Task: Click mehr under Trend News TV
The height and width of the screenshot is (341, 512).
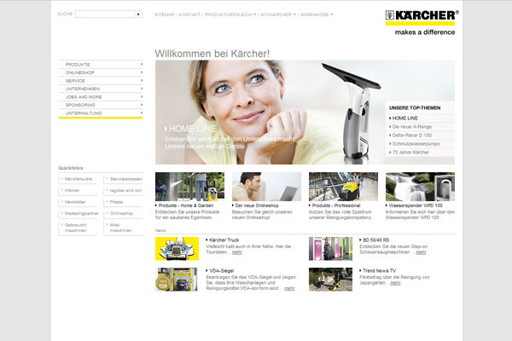Action: pyautogui.click(x=395, y=283)
